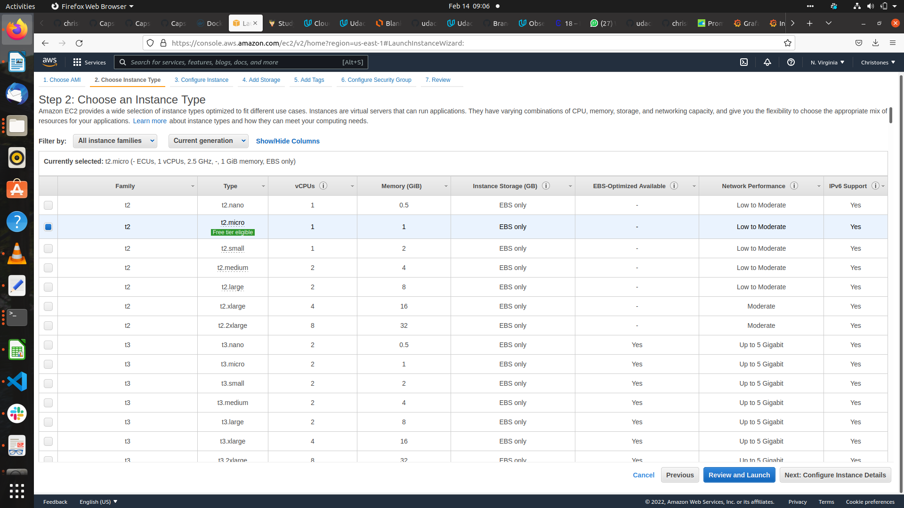Select the t3.medium instance checkbox
The width and height of the screenshot is (904, 508).
tap(48, 403)
